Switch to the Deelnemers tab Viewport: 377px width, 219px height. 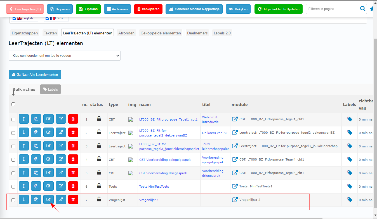pyautogui.click(x=198, y=33)
